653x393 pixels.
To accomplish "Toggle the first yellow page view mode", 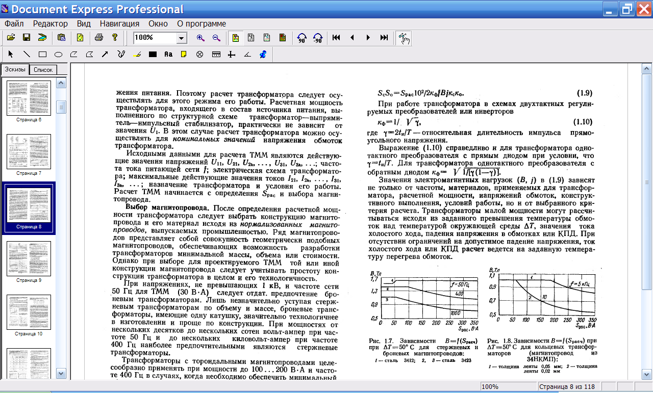I will [x=235, y=38].
